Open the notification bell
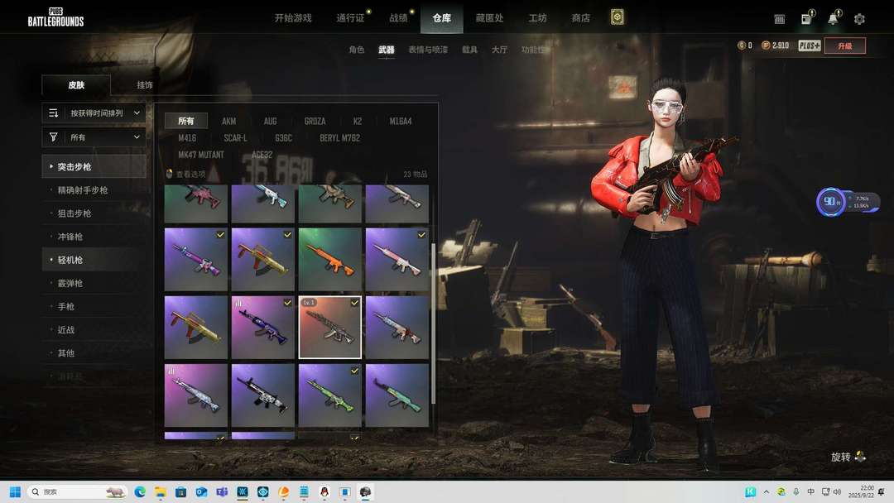The width and height of the screenshot is (894, 503). click(x=833, y=18)
